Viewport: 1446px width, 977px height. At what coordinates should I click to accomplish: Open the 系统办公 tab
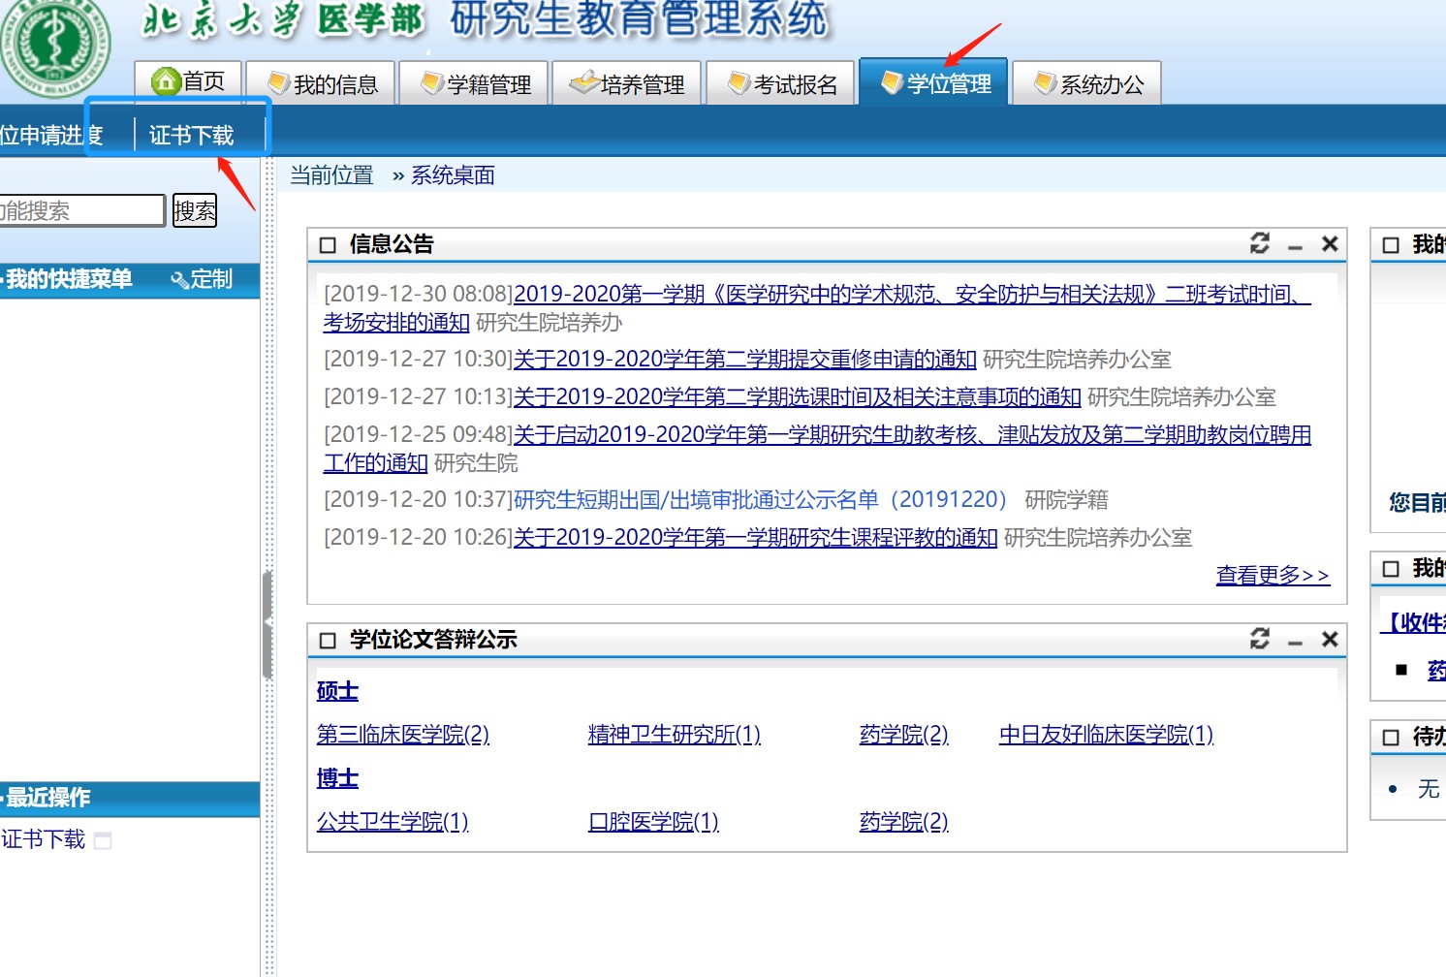pyautogui.click(x=1086, y=82)
